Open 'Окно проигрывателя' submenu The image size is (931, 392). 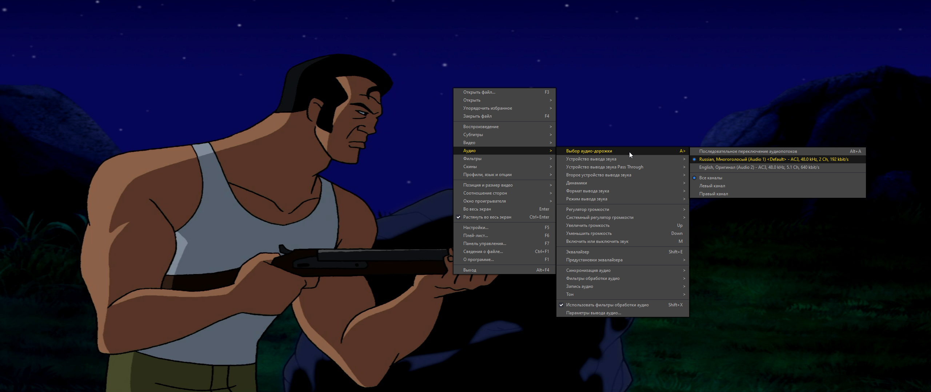tap(504, 201)
